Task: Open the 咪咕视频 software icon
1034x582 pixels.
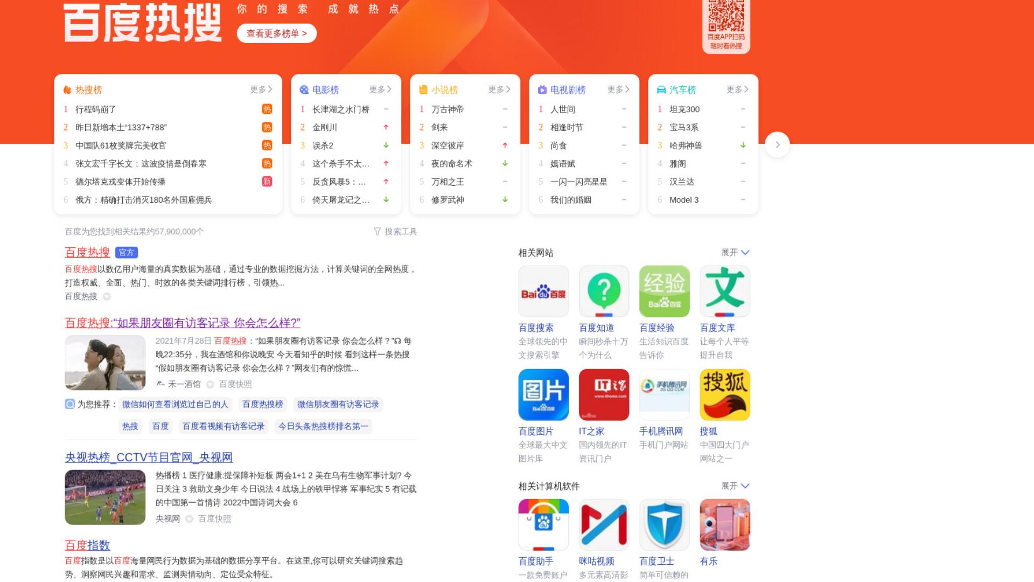Action: click(604, 524)
